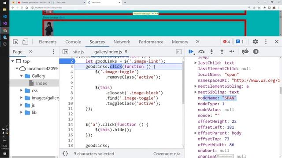The width and height of the screenshot is (282, 158).
Task: Bookmark this page star icon
Action: [x=259, y=8]
